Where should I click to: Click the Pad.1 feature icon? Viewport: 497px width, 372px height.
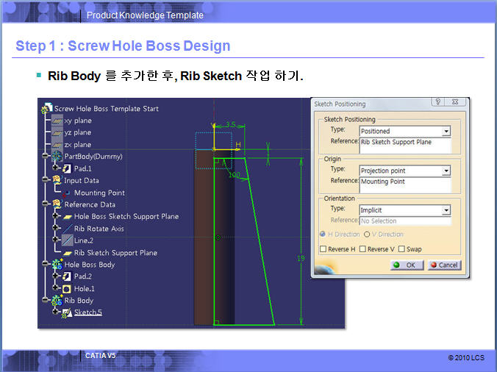[67, 168]
